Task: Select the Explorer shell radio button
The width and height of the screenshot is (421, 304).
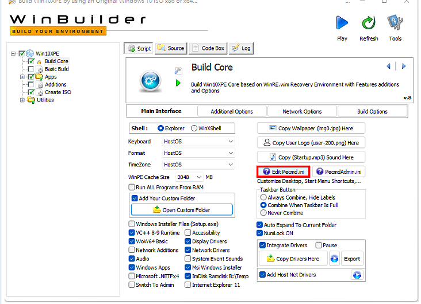Action: tap(160, 128)
